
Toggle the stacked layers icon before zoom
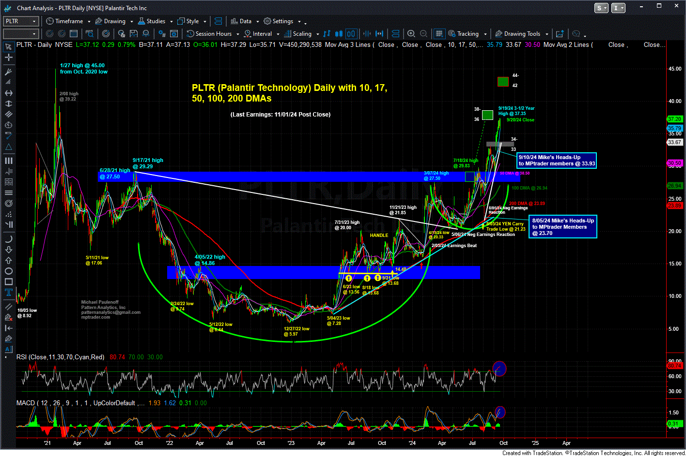pyautogui.click(x=396, y=34)
